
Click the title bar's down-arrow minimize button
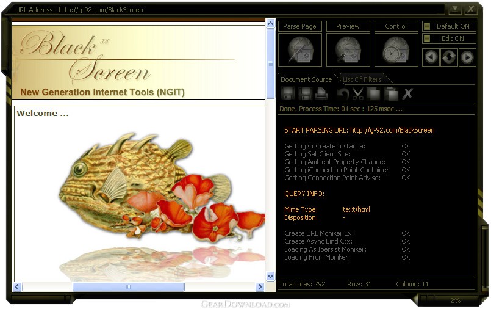coord(454,9)
